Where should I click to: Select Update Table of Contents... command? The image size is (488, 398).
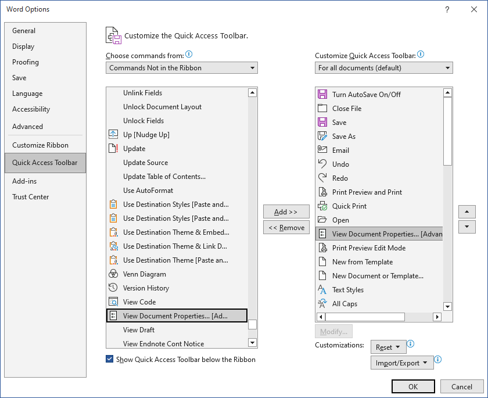(177, 177)
